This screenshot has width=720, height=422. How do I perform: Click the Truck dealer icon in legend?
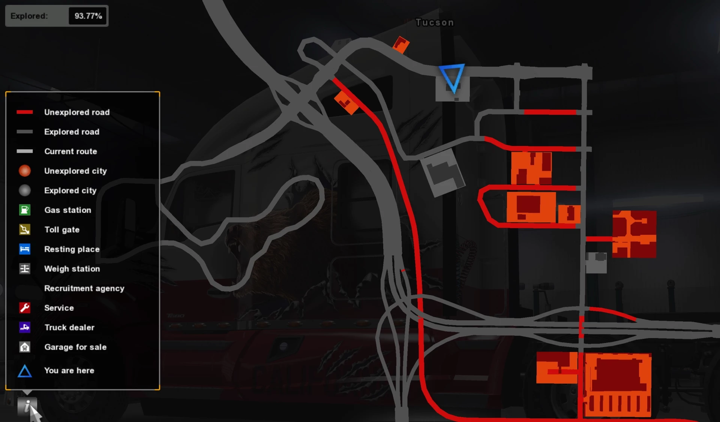pyautogui.click(x=25, y=327)
